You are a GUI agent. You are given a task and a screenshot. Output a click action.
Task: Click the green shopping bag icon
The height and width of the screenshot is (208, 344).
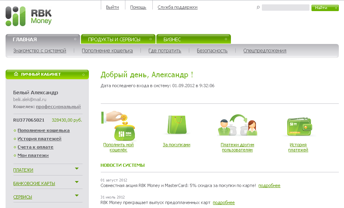pos(177,125)
